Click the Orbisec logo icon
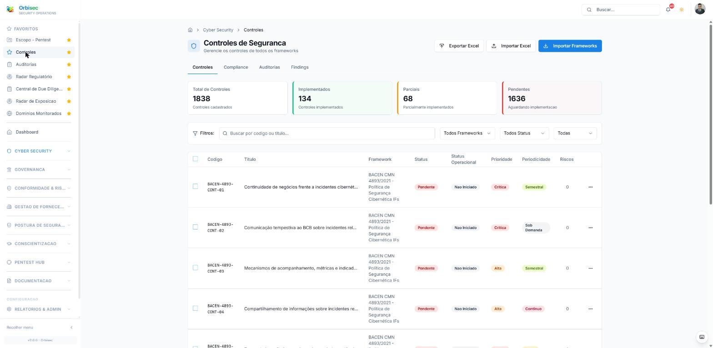The width and height of the screenshot is (713, 348). pos(10,10)
